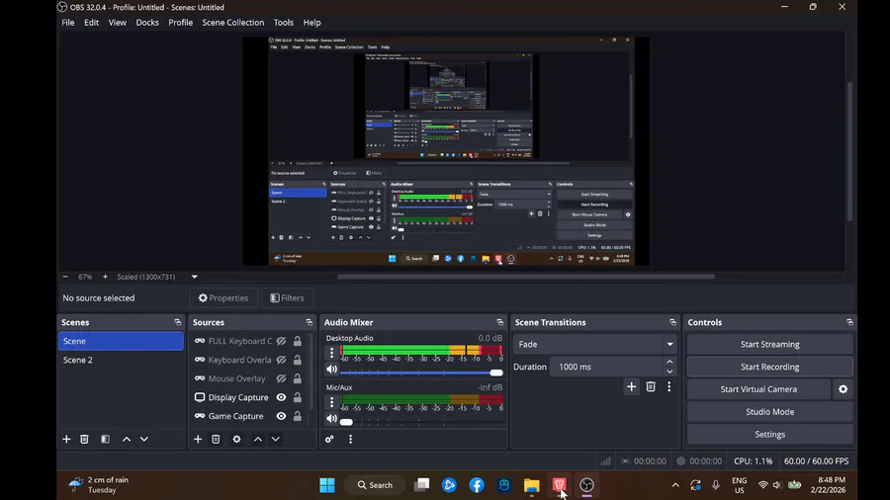Show hidden system tray icons chevron
Image resolution: width=890 pixels, height=500 pixels.
coord(675,485)
